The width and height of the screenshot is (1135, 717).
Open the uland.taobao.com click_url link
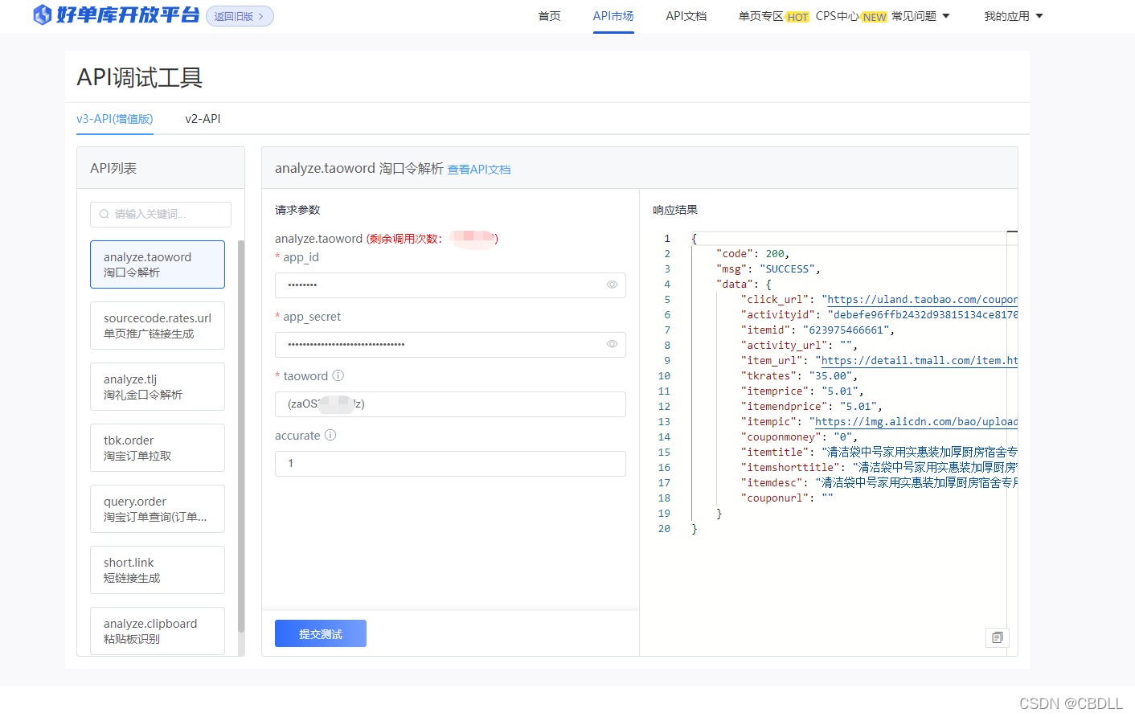click(923, 300)
